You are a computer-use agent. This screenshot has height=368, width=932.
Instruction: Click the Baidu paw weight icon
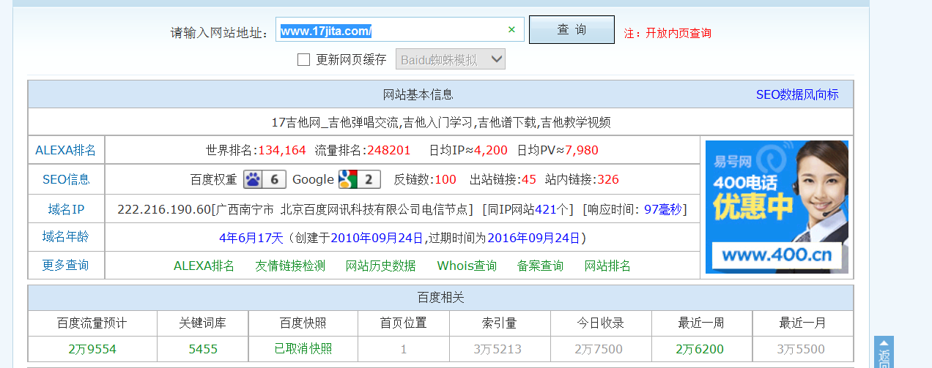tap(263, 179)
